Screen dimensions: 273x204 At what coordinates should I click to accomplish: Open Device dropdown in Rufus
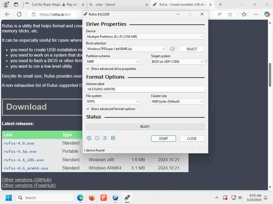click(x=145, y=37)
